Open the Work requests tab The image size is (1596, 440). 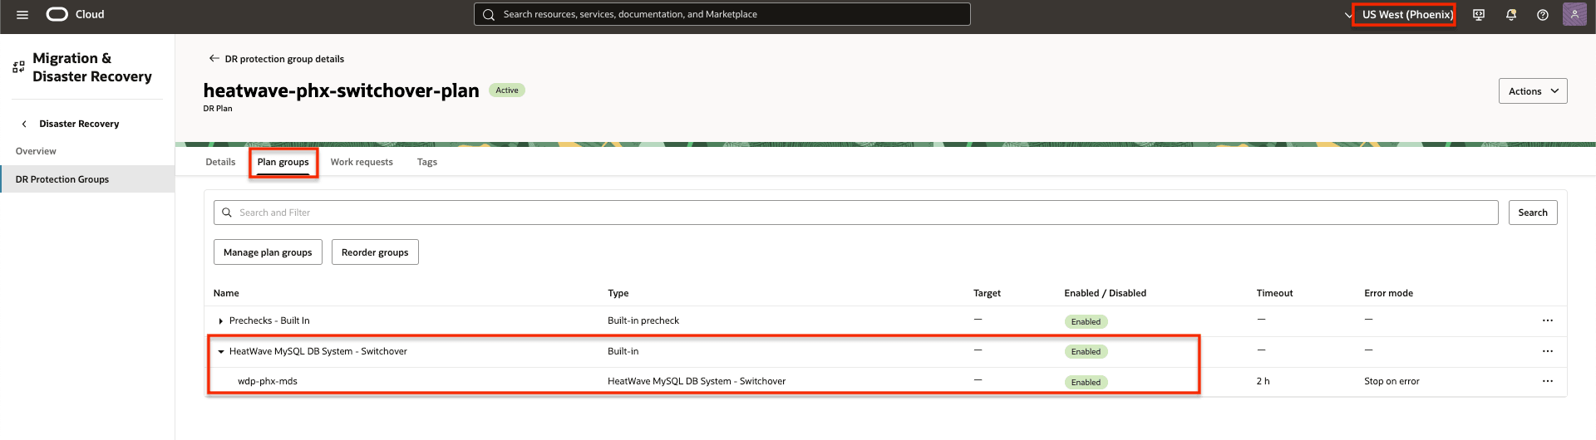pyautogui.click(x=362, y=162)
